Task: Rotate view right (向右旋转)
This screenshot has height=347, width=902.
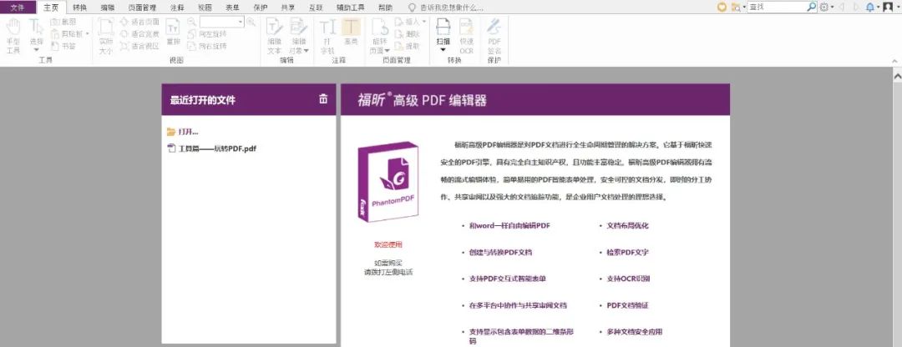Action: coord(207,46)
